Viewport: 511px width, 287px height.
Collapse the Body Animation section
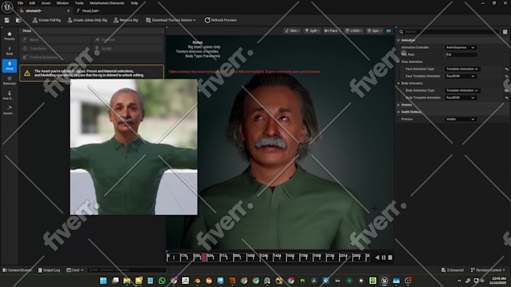[x=398, y=83]
